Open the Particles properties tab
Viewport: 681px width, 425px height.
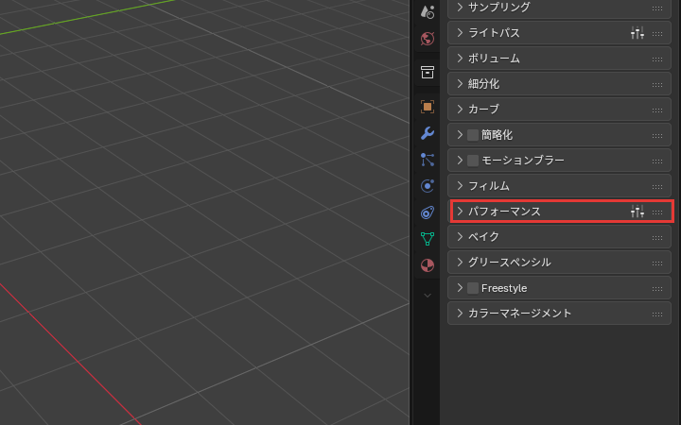pos(428,160)
